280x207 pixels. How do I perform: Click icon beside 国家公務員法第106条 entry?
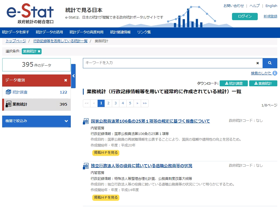[x=86, y=121]
